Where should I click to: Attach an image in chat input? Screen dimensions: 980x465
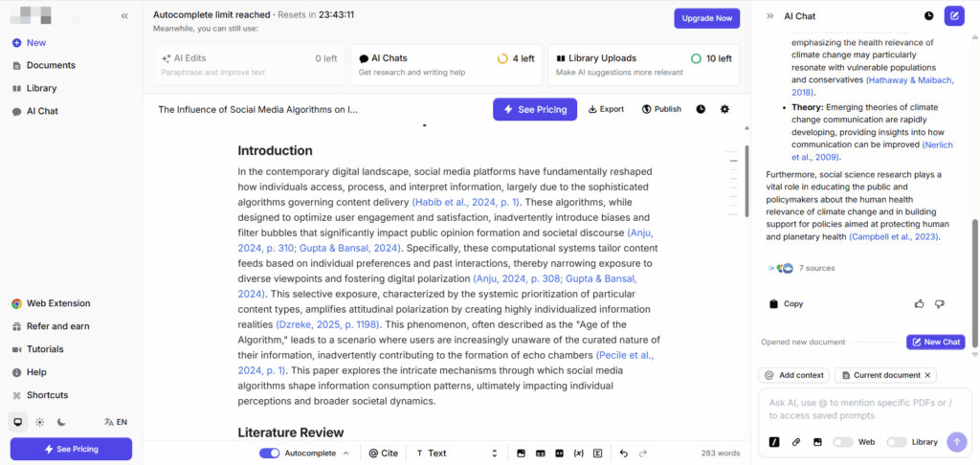click(817, 442)
